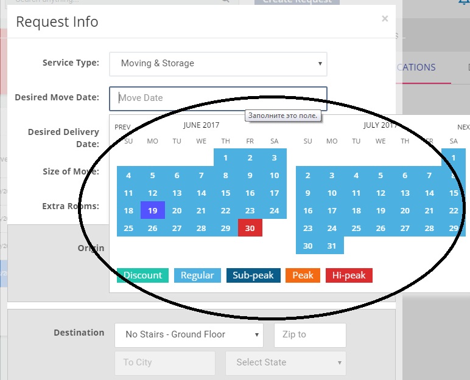Select June 19 in the calendar
This screenshot has width=470, height=380.
(x=152, y=211)
